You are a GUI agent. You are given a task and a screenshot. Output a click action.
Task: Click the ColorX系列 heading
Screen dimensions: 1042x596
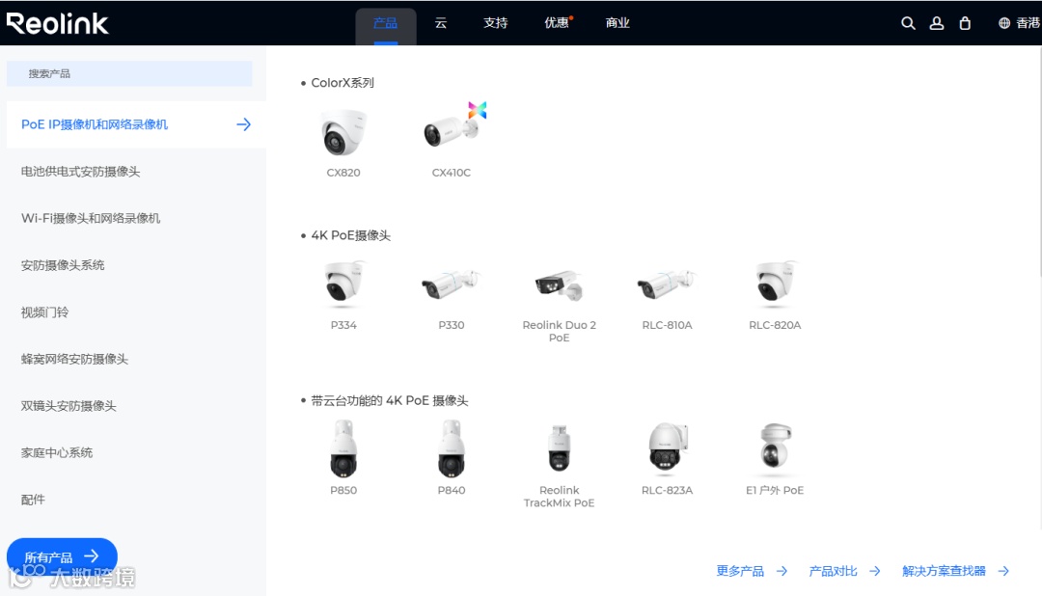pos(343,82)
